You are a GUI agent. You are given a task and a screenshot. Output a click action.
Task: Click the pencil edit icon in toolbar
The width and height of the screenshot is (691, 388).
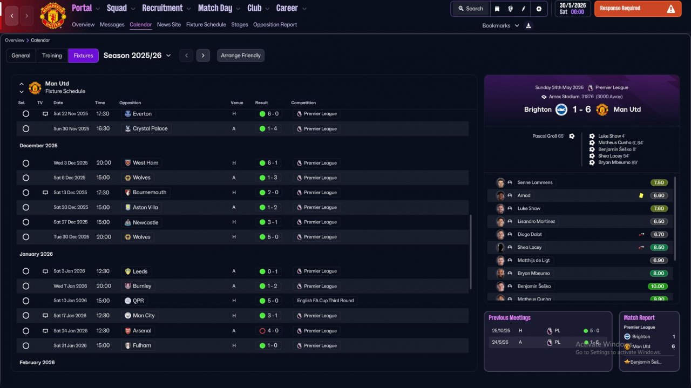[x=523, y=9]
